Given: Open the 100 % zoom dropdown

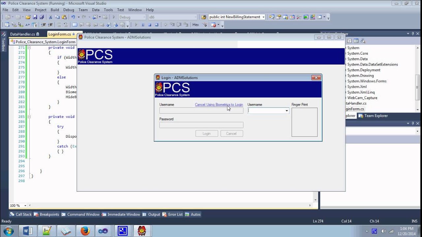Looking at the screenshot, I should 17,205.
